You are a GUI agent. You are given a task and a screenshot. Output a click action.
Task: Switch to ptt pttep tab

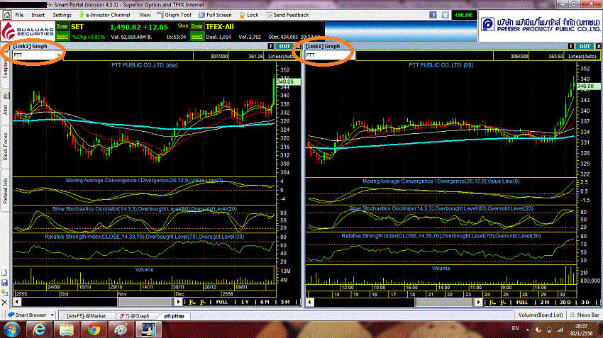[174, 316]
